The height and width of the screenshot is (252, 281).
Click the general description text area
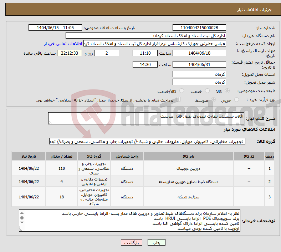click(146, 118)
